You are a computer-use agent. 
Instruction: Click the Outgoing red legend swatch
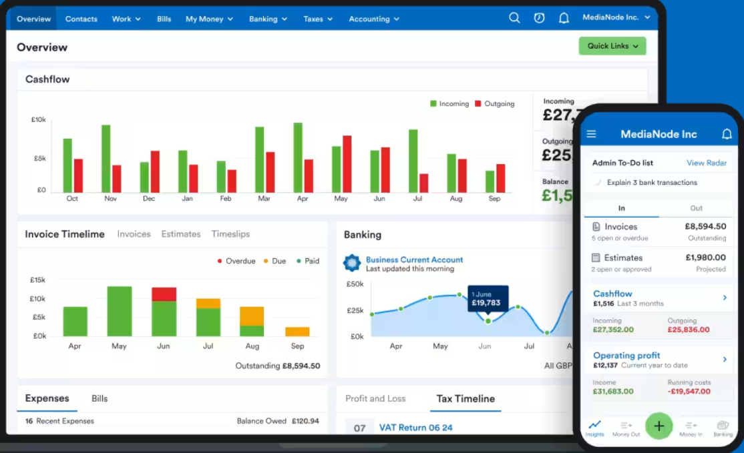478,104
